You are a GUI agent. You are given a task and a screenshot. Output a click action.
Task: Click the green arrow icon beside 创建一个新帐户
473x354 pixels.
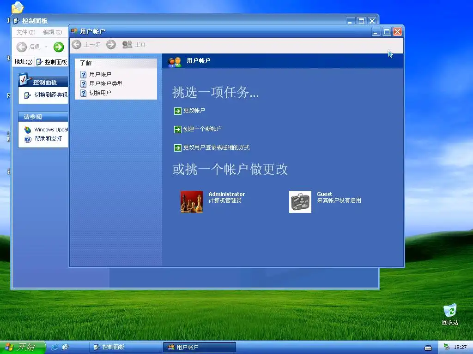tap(178, 130)
